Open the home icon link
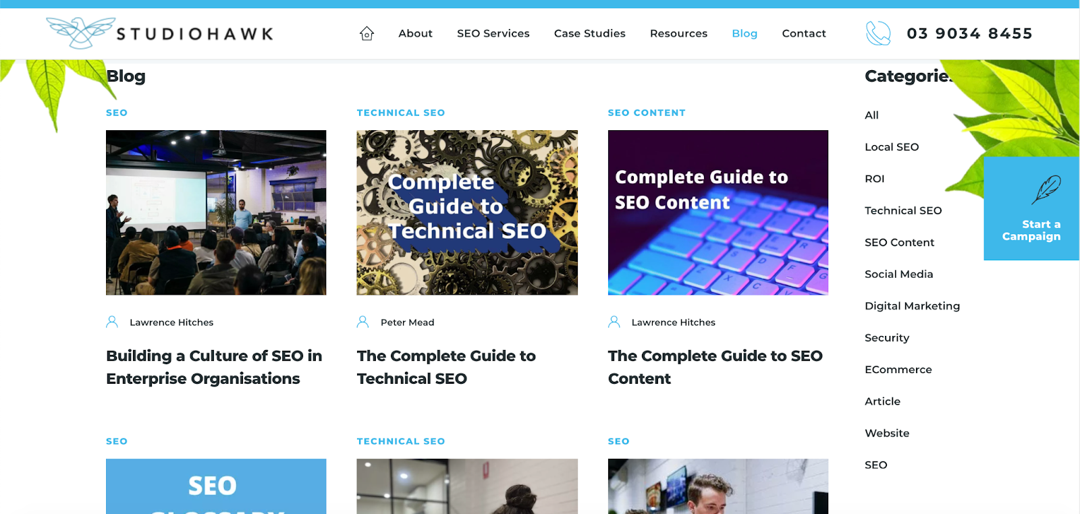Viewport: 1080px width, 514px height. pyautogui.click(x=367, y=33)
